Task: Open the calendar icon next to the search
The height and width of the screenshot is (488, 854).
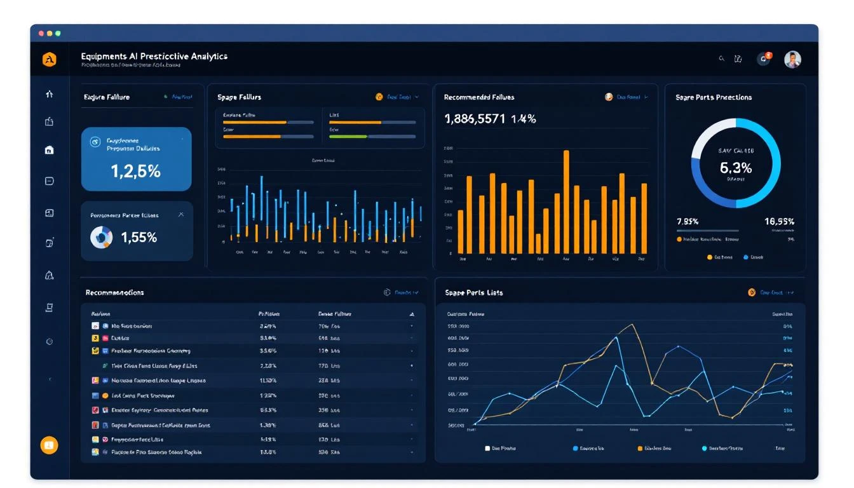Action: (x=738, y=58)
